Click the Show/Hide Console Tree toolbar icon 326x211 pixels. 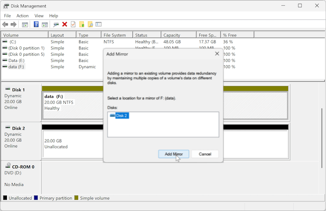point(25,24)
